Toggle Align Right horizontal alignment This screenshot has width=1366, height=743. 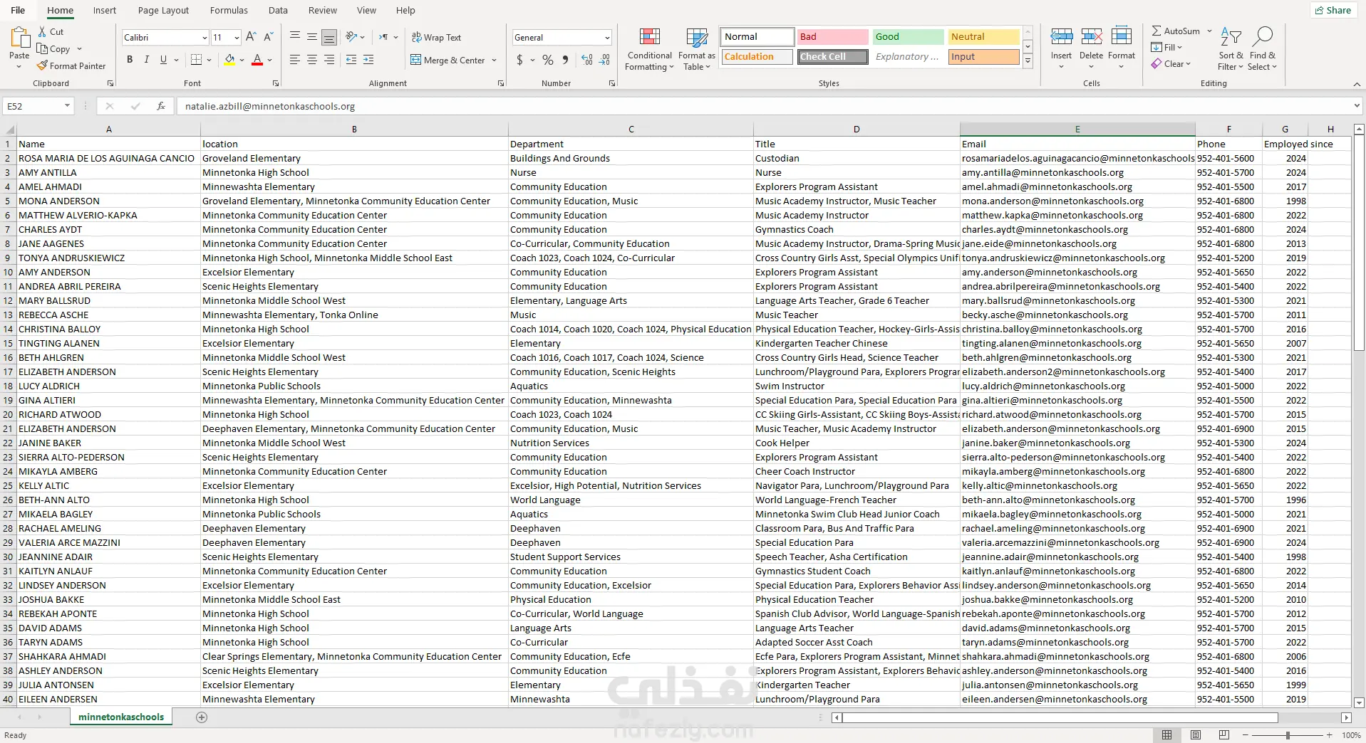[x=328, y=60]
